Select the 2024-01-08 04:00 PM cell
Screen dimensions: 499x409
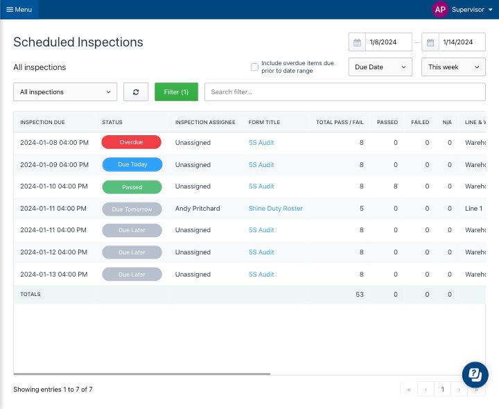pos(55,143)
